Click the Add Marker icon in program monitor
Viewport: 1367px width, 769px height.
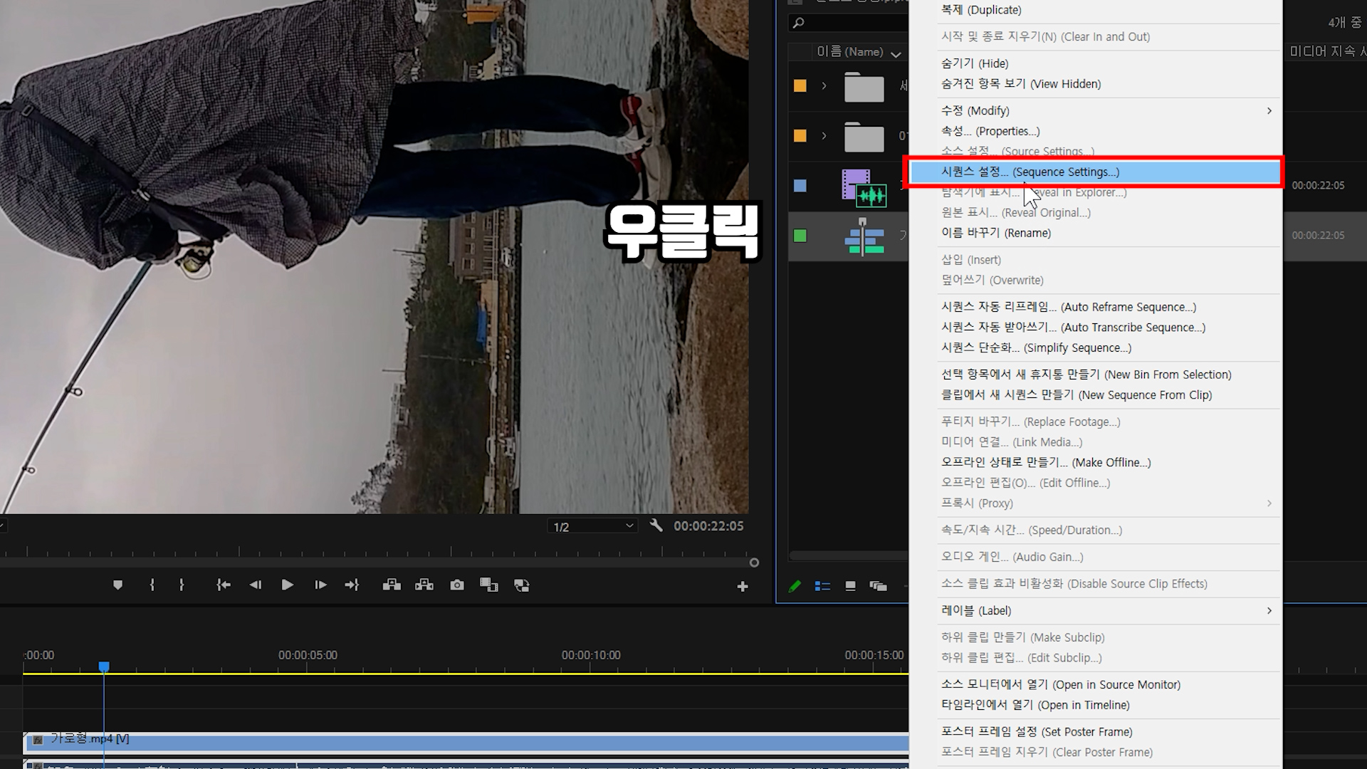[118, 585]
